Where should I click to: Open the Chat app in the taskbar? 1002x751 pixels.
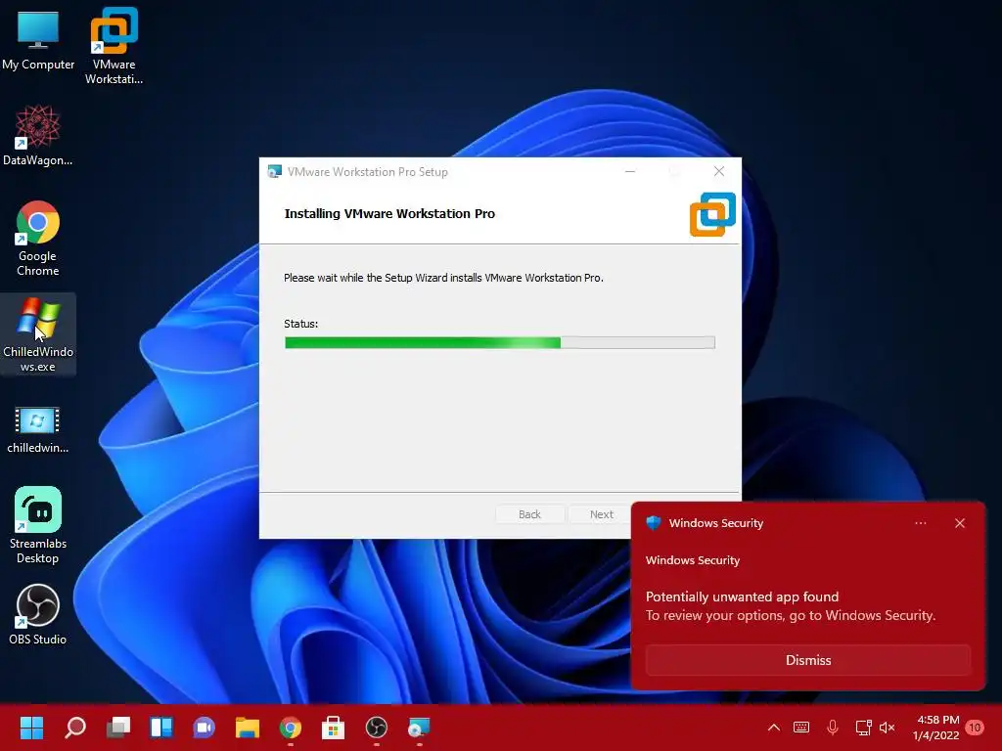click(204, 728)
